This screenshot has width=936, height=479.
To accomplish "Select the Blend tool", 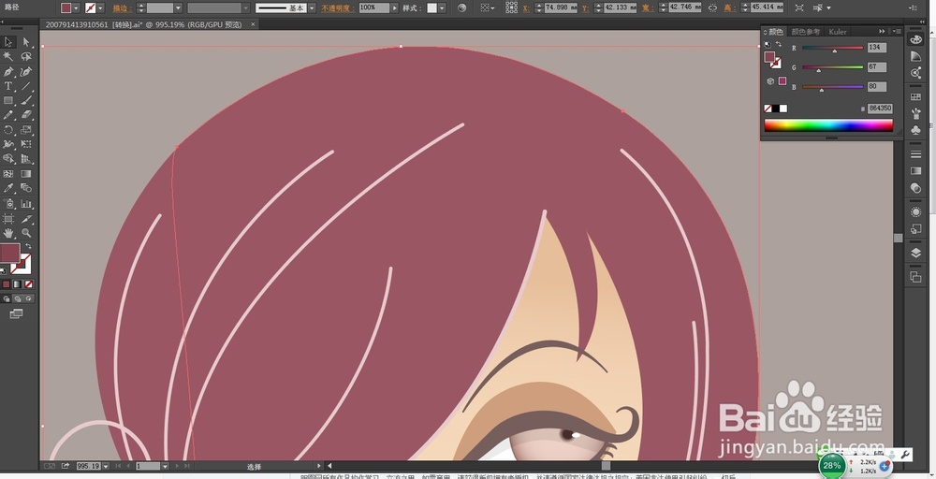I will tap(26, 188).
